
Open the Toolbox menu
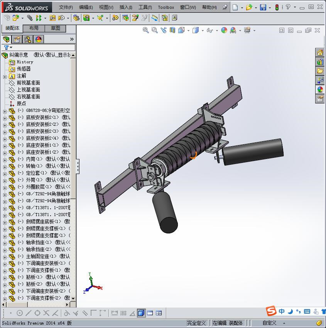pos(166,7)
